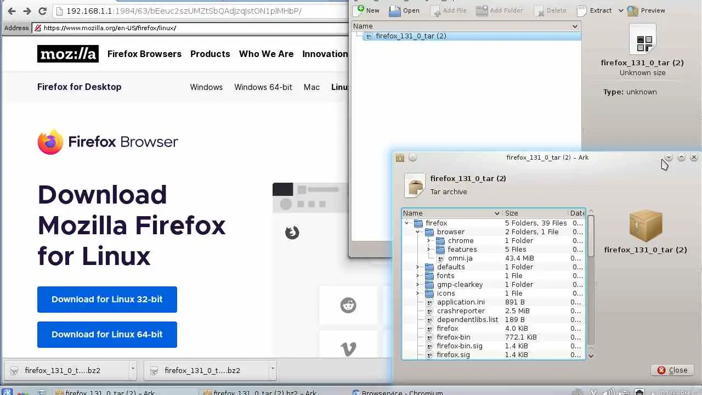This screenshot has height=395, width=702.
Task: Open the first download item's dropdown arrow
Action: click(x=132, y=370)
